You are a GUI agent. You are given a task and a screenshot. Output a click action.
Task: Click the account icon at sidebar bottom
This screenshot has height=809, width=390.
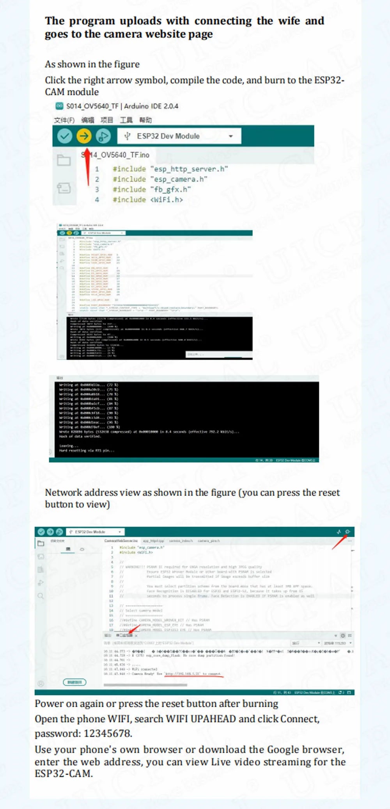(41, 684)
